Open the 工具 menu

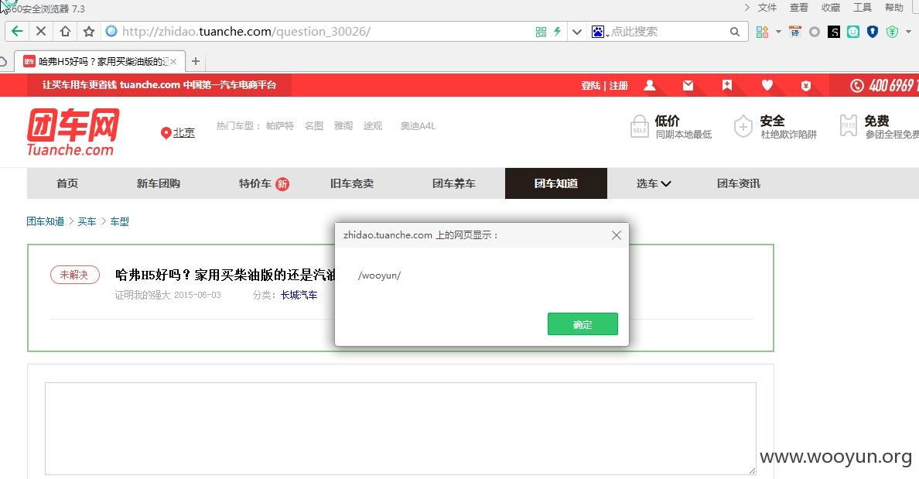click(863, 8)
